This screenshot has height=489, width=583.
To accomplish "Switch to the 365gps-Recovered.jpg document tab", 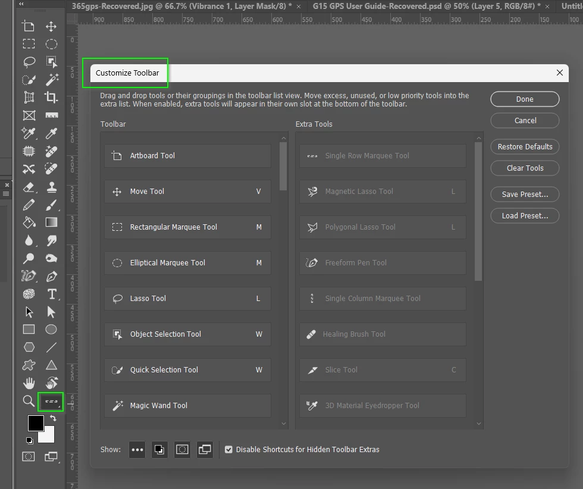I will 182,6.
